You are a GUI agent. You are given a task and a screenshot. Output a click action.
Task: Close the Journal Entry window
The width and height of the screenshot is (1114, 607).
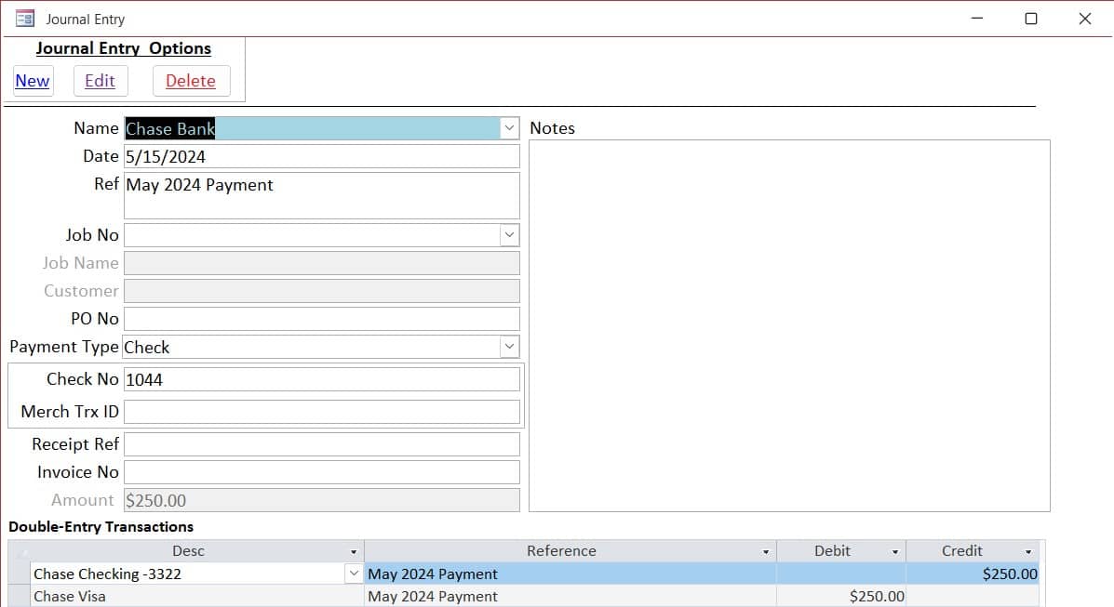coord(1085,19)
